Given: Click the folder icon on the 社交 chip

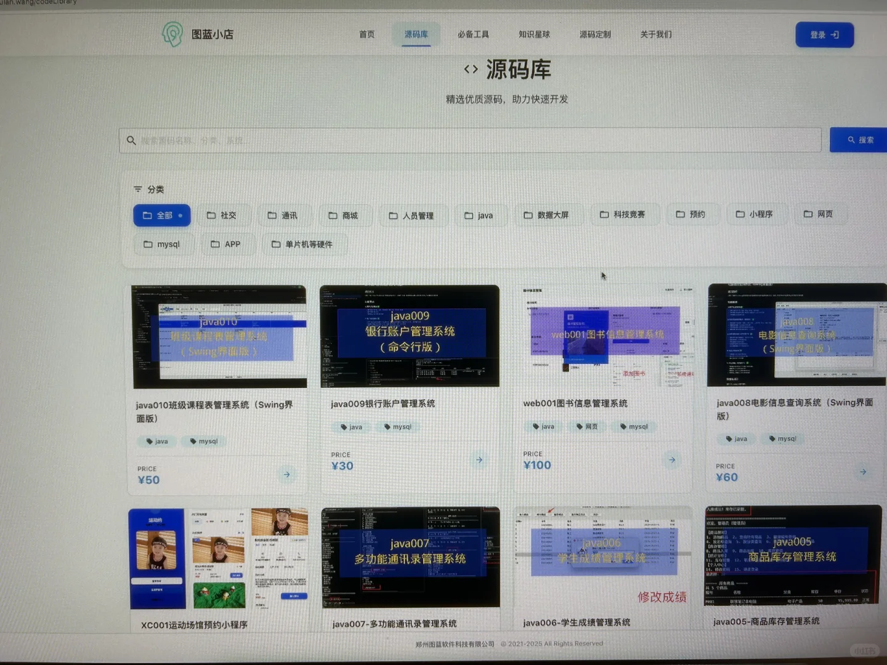Looking at the screenshot, I should point(213,215).
